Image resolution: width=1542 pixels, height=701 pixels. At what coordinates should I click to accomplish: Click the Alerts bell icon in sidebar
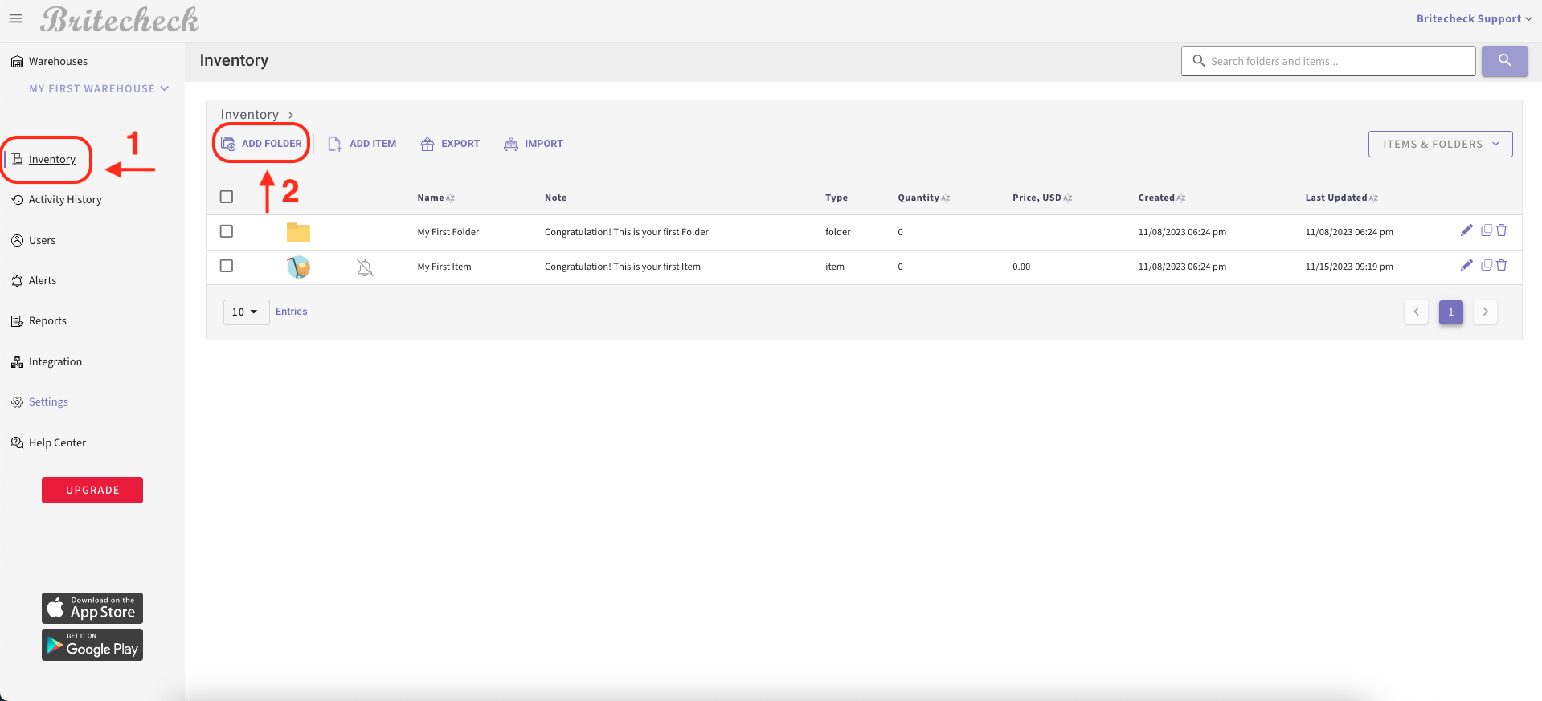17,281
